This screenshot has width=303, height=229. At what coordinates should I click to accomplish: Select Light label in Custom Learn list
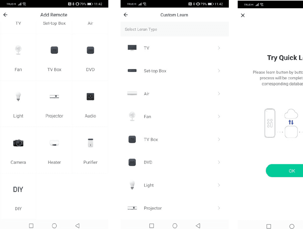tap(149, 186)
